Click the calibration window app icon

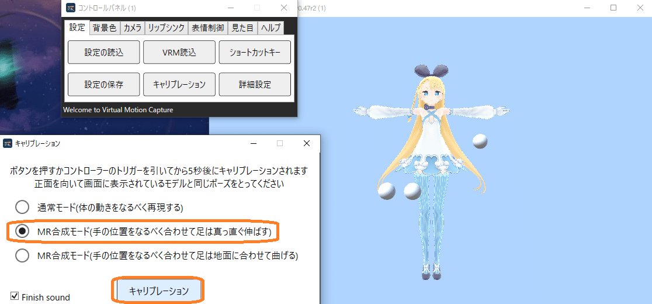8,143
